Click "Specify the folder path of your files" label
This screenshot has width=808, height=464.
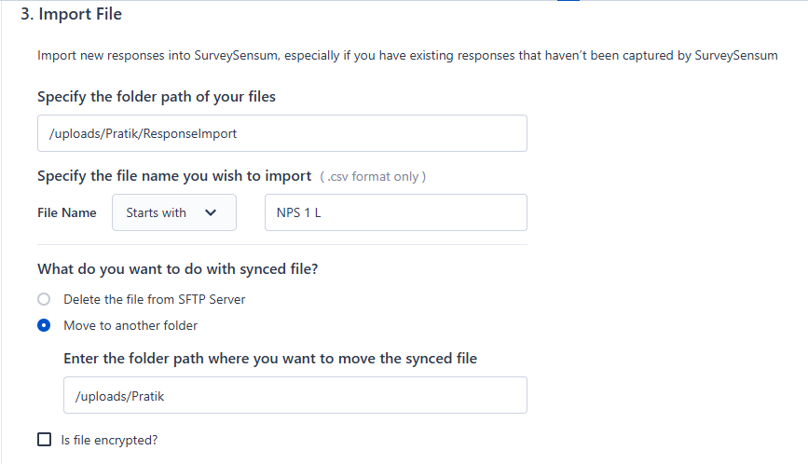(x=156, y=96)
